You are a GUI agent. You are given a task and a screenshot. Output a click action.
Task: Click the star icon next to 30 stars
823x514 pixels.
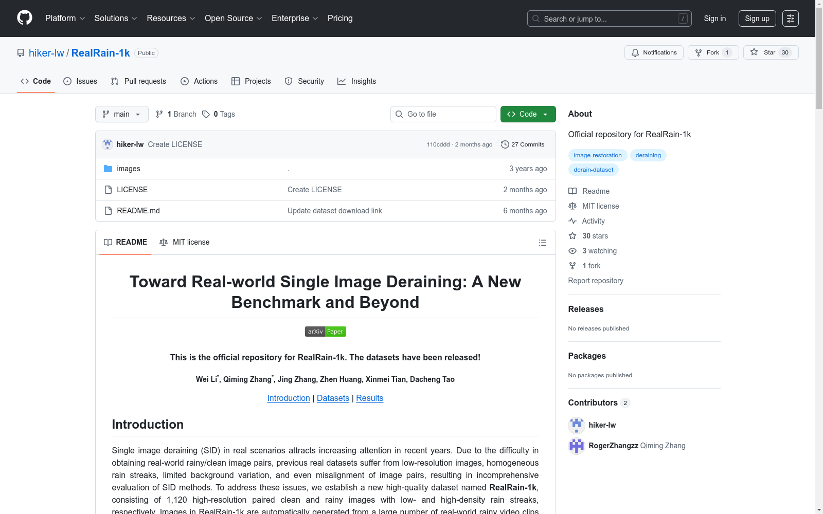click(x=572, y=236)
